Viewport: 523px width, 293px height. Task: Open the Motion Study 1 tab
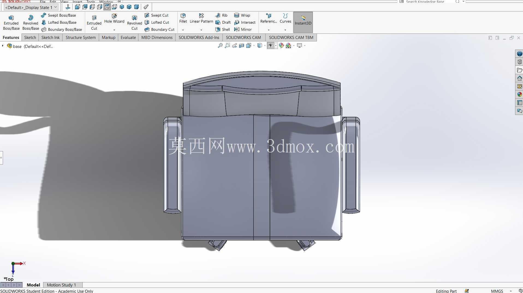[61, 285]
